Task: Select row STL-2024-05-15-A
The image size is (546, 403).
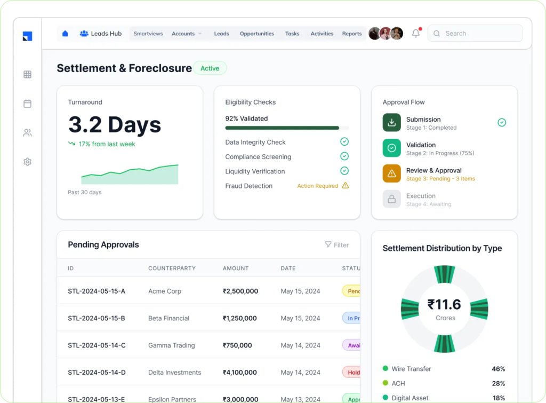Action: [x=208, y=291]
